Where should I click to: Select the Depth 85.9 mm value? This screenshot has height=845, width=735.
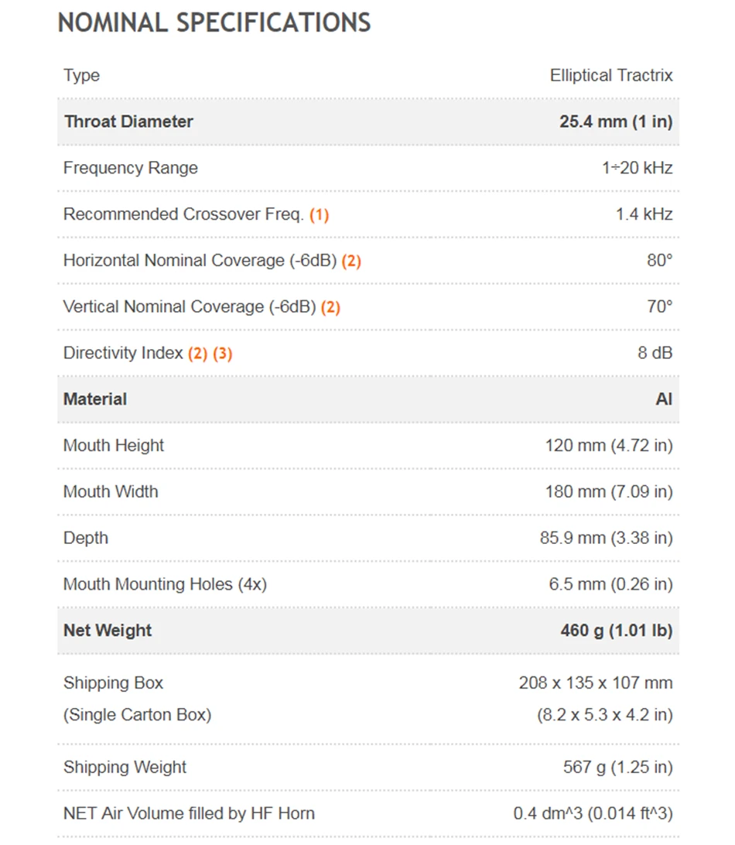click(x=607, y=539)
